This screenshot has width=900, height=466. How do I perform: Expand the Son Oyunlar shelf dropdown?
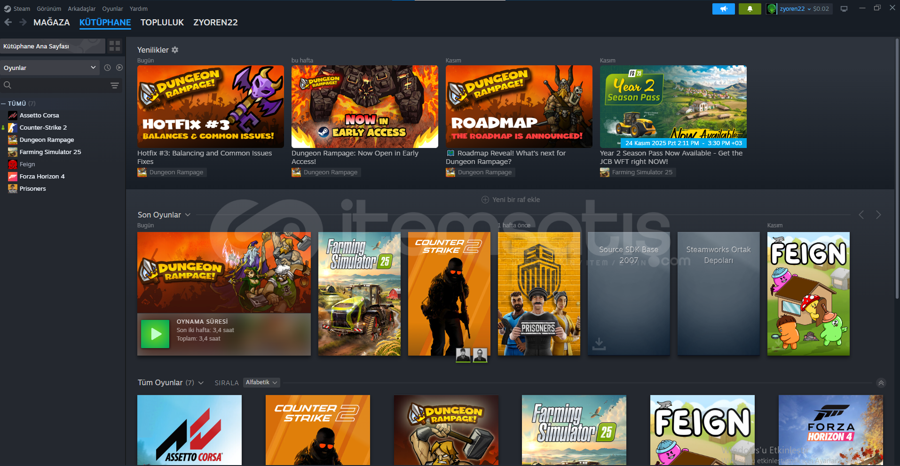[x=188, y=215]
